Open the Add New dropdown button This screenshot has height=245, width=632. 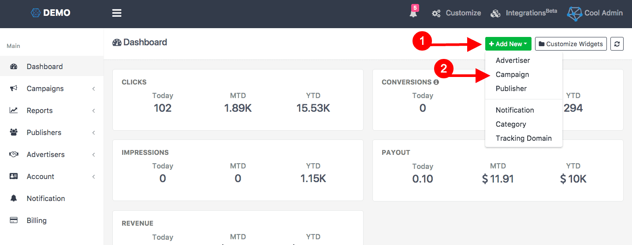pyautogui.click(x=508, y=44)
